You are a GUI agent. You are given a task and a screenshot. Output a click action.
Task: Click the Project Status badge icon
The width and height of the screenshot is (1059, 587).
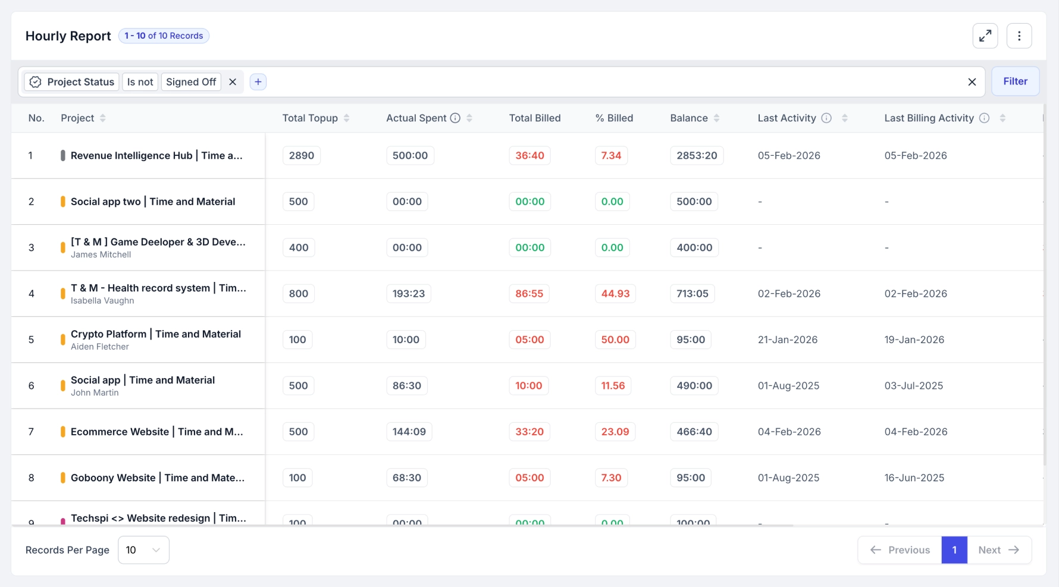click(x=36, y=81)
